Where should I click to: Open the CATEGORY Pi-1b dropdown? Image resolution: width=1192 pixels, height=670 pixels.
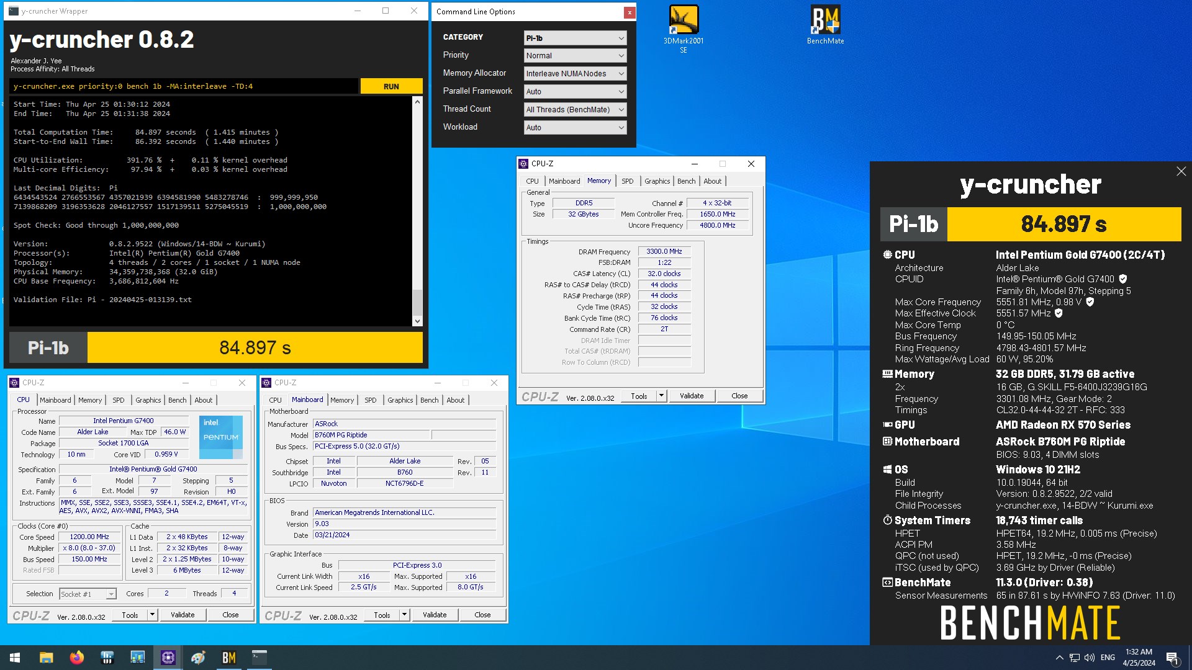pyautogui.click(x=575, y=38)
